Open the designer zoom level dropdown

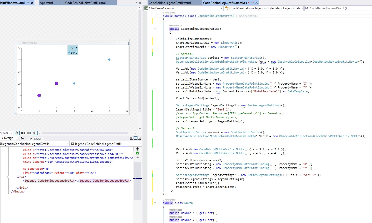click(x=11, y=133)
